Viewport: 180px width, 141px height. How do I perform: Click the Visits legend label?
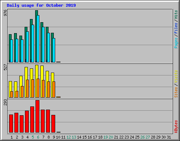coord(176,76)
